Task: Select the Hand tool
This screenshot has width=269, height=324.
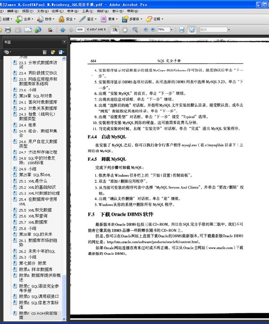Action: coord(125,30)
